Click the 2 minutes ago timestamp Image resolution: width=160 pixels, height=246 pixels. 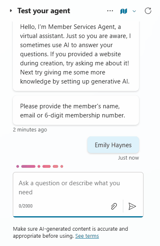pyautogui.click(x=30, y=129)
